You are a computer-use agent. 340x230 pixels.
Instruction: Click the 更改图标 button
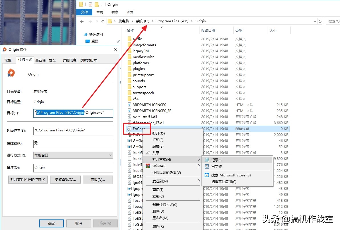[x=65, y=180]
